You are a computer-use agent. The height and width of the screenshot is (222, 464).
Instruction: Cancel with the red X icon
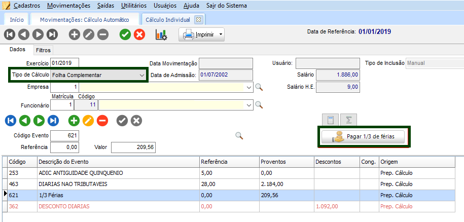(x=139, y=34)
